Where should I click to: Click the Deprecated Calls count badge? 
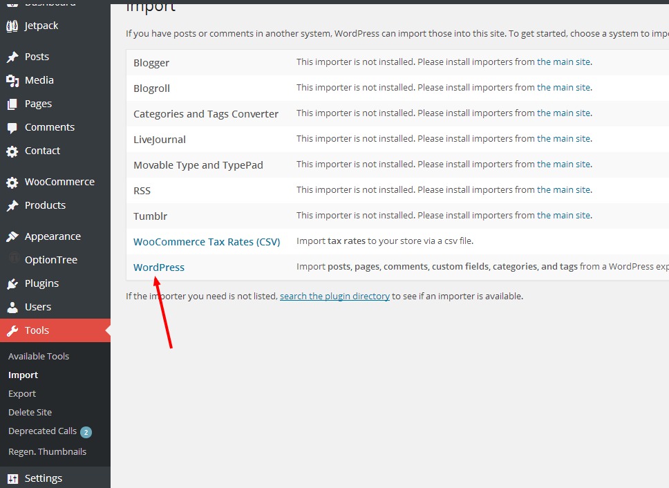86,432
